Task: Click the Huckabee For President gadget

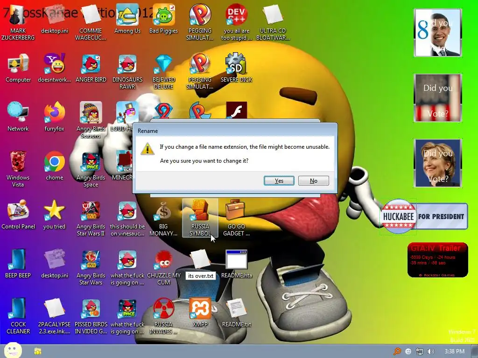Action: (424, 216)
